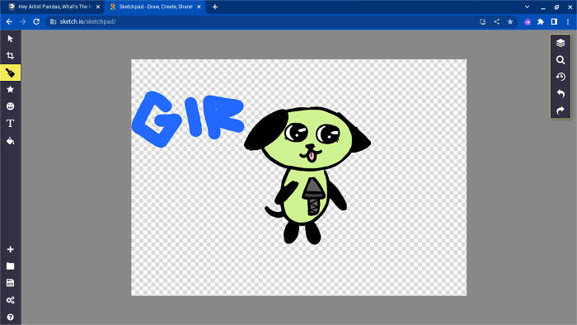Click the magnifier Zoom icon
Viewport: 577px width, 325px height.
(561, 60)
